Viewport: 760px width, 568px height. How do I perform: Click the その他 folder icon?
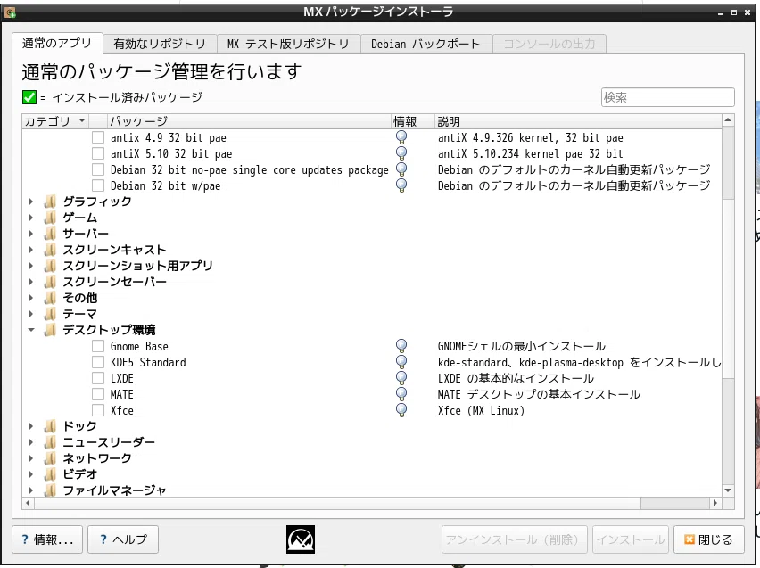coord(50,298)
